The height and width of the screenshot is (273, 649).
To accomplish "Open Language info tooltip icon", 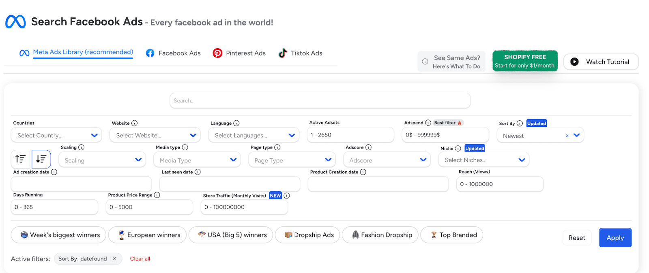I will pyautogui.click(x=236, y=123).
